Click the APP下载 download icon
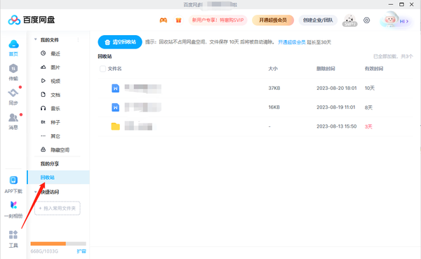Image resolution: width=421 pixels, height=259 pixels. click(13, 180)
